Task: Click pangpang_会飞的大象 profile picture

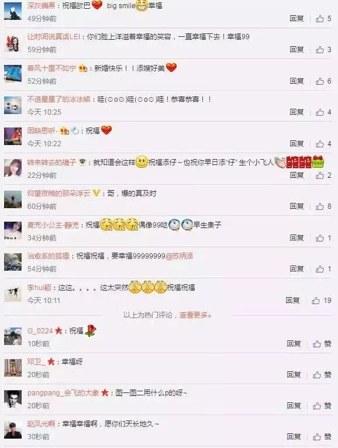Action: point(13,399)
